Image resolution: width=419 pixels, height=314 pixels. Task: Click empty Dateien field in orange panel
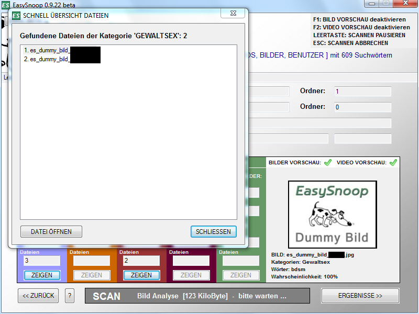pyautogui.click(x=92, y=261)
